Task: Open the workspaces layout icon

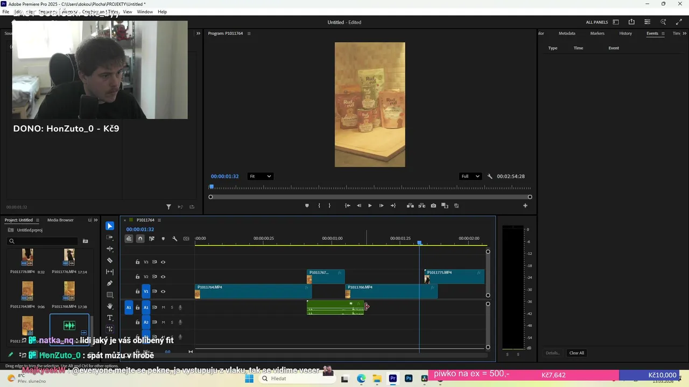Action: tap(616, 22)
